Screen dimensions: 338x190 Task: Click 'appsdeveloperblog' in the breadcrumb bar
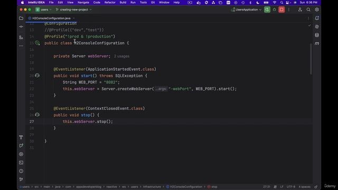point(89,187)
